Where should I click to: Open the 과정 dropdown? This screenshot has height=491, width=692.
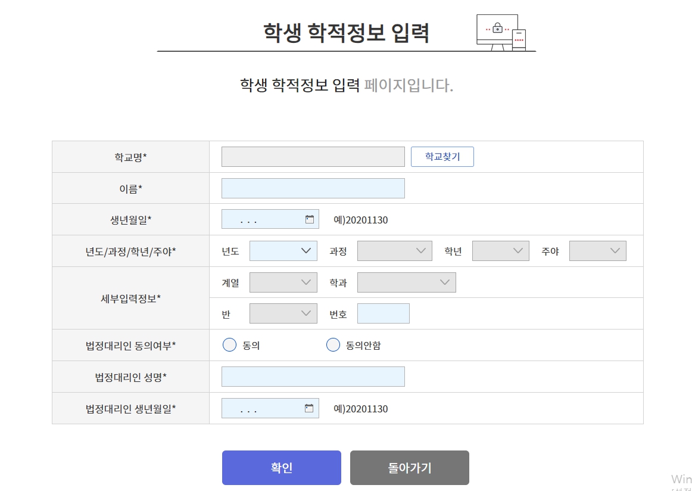pos(394,250)
